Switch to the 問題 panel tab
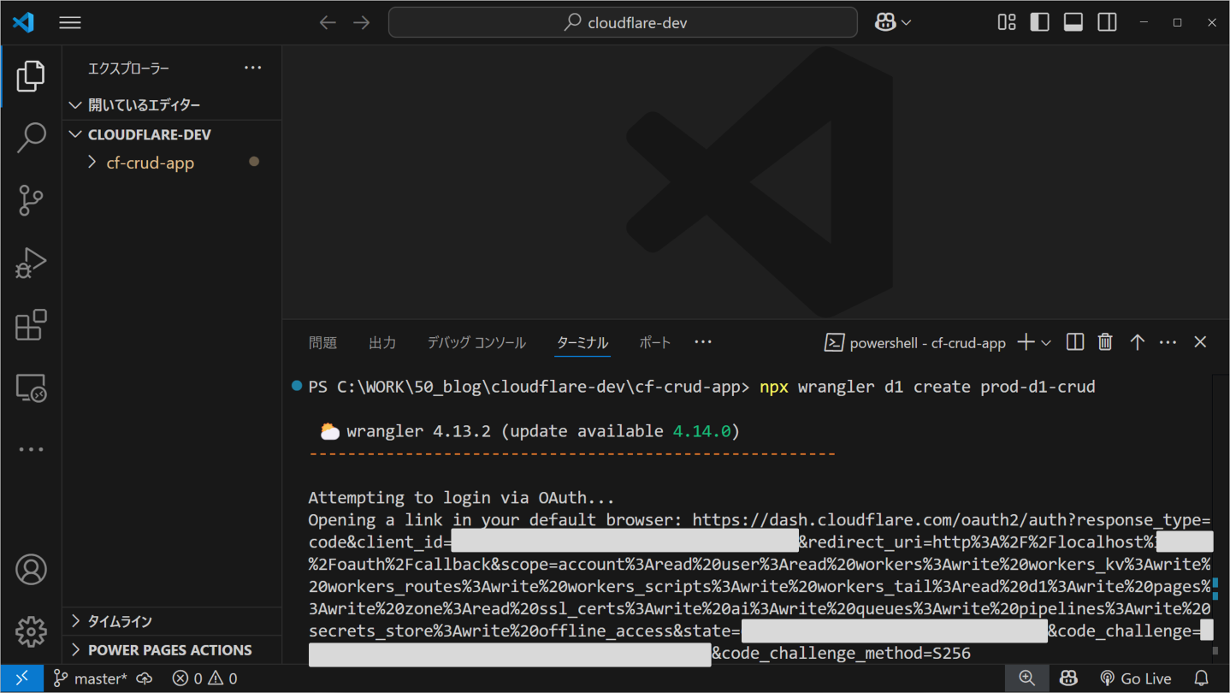Screen dimensions: 1230x693 click(323, 342)
